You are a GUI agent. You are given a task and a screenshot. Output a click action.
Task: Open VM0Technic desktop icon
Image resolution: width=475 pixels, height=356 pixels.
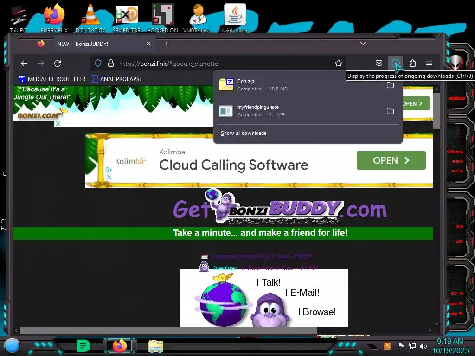click(199, 18)
